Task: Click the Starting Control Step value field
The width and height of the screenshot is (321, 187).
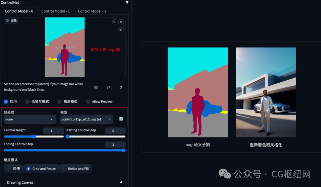Action: click(x=115, y=131)
